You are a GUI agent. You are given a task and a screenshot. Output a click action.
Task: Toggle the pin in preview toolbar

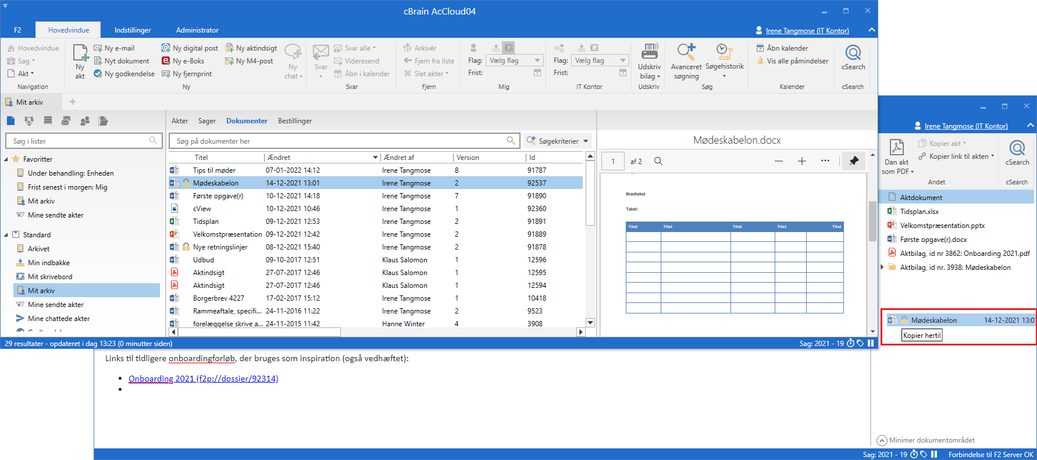point(854,161)
